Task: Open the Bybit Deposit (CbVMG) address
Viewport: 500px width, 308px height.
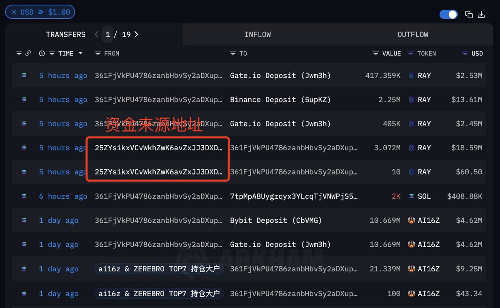Action: point(276,220)
